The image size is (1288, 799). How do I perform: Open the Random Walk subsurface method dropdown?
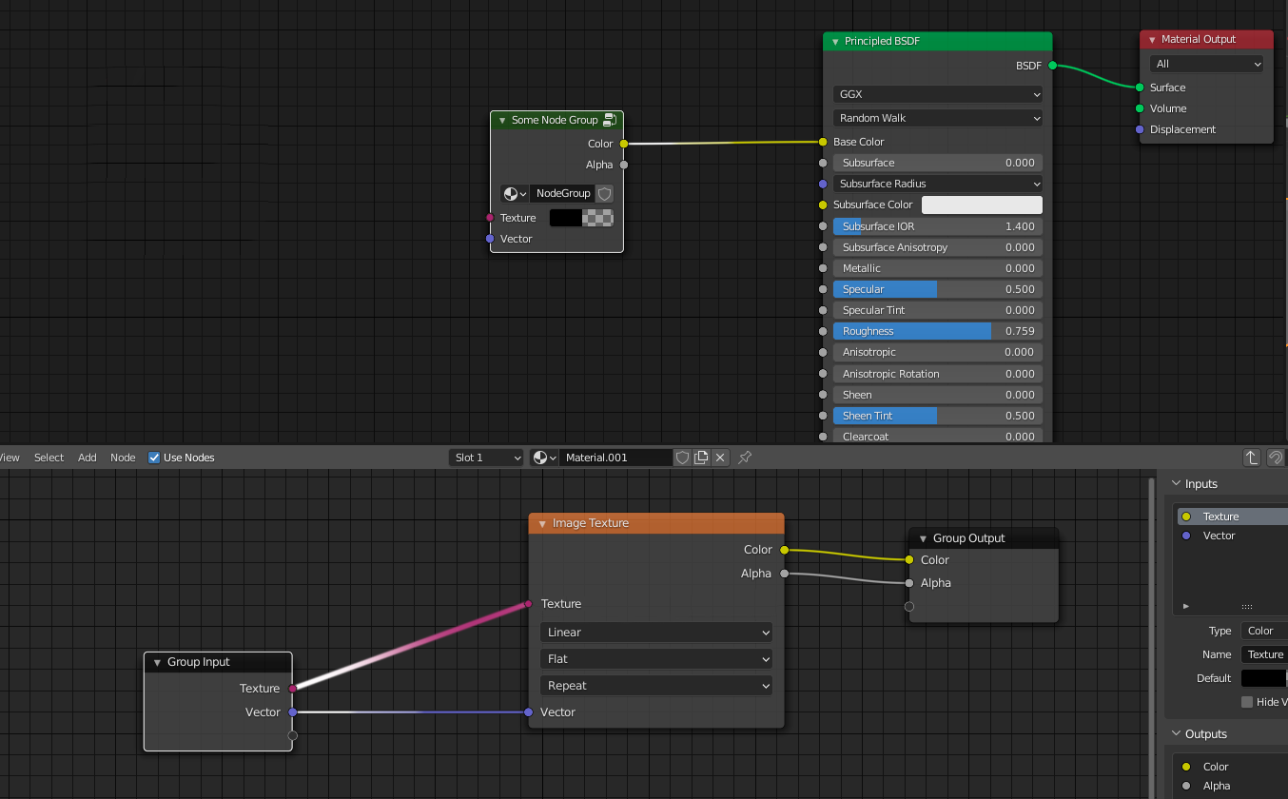pos(938,118)
